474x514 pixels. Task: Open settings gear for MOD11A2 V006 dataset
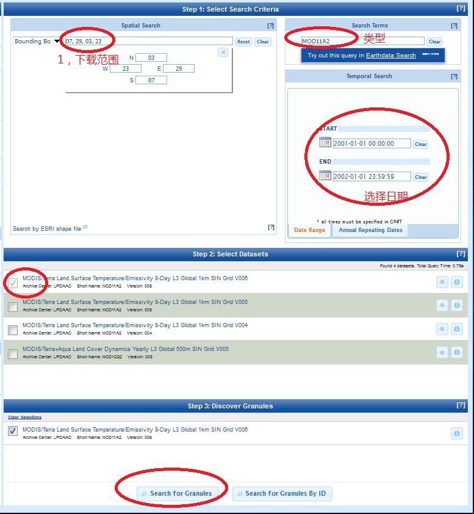coord(442,282)
